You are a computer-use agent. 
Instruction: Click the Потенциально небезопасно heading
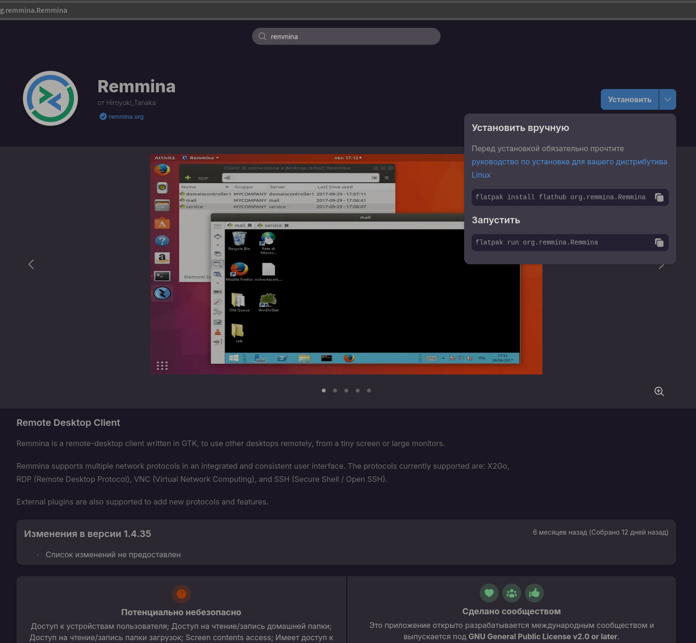click(181, 612)
